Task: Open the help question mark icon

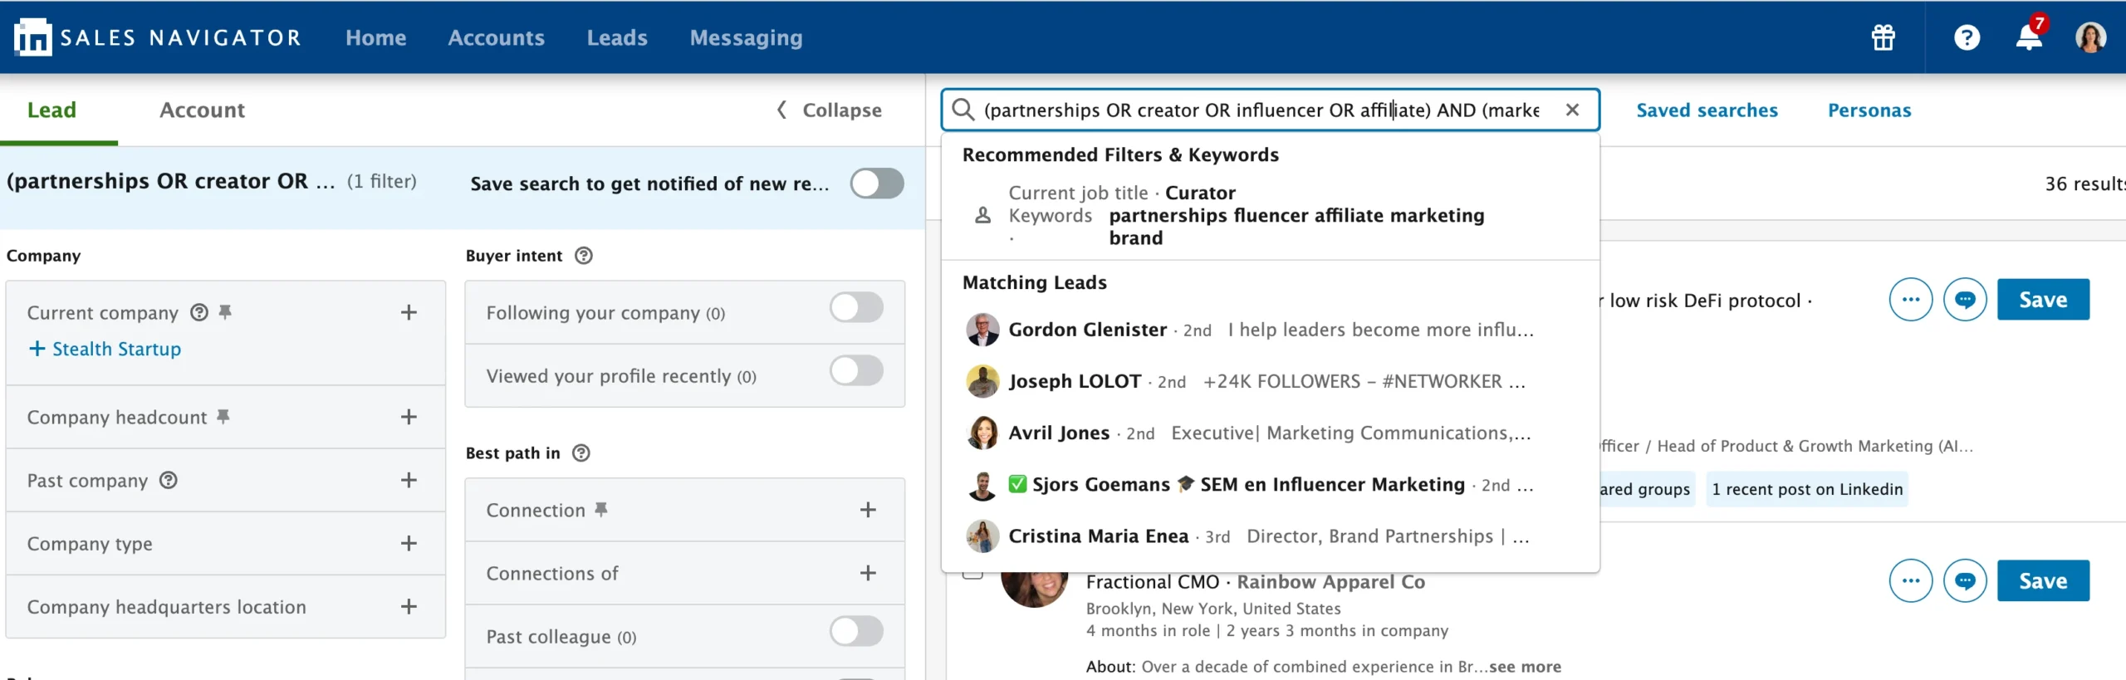Action: tap(1967, 37)
